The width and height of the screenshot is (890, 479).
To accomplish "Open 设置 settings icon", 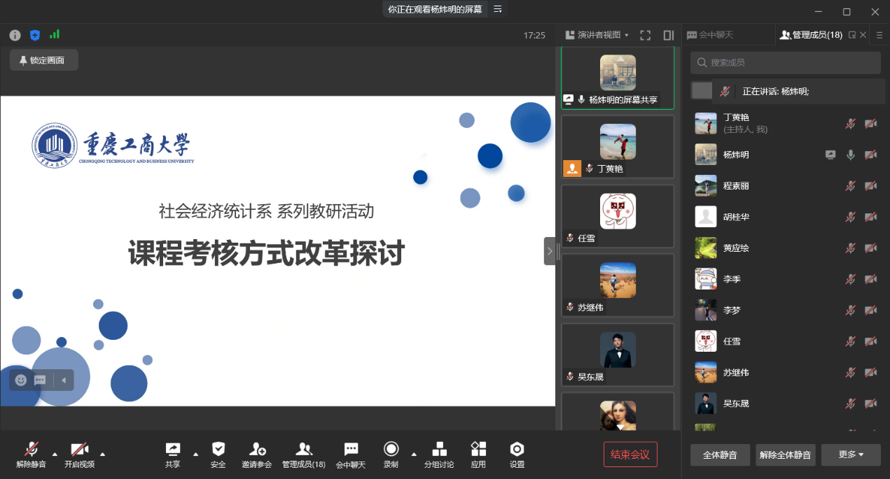I will [x=517, y=449].
